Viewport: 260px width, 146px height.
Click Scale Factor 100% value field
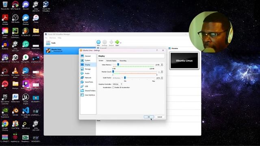pos(158,78)
